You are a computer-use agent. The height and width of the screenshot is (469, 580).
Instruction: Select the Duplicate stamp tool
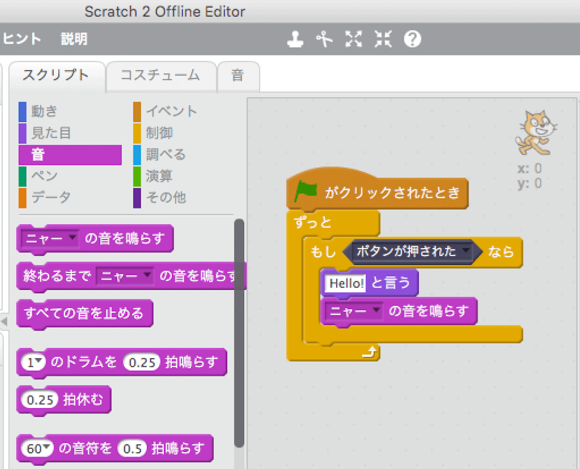tap(295, 39)
